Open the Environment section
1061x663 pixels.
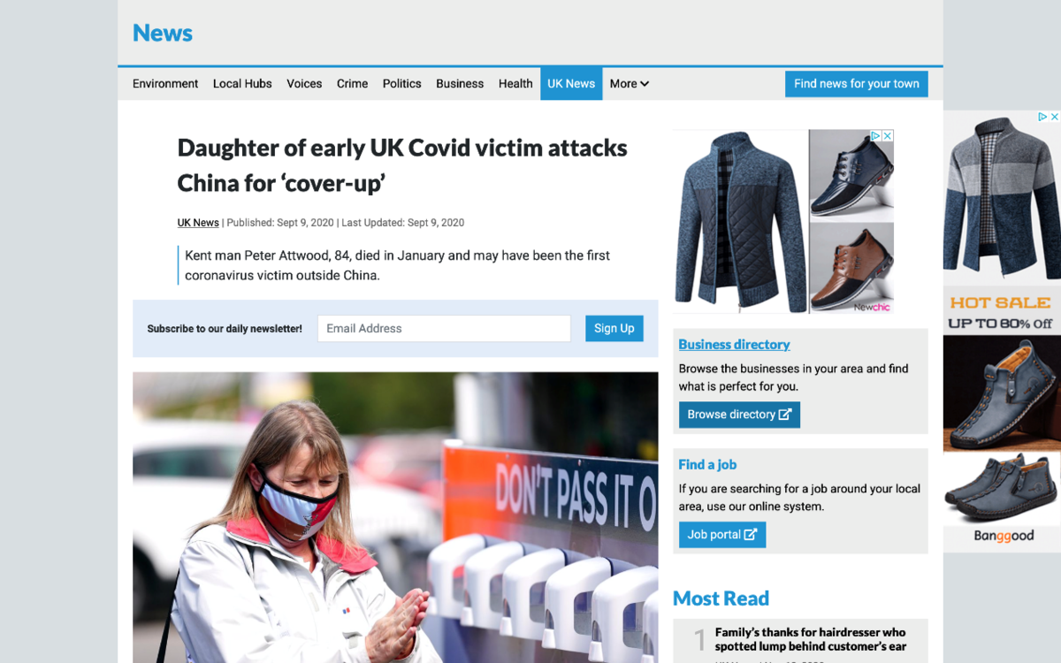coord(165,84)
